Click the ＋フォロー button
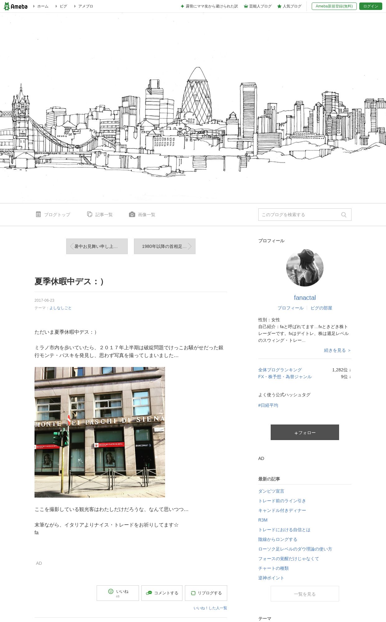This screenshot has height=622, width=386. pyautogui.click(x=305, y=432)
